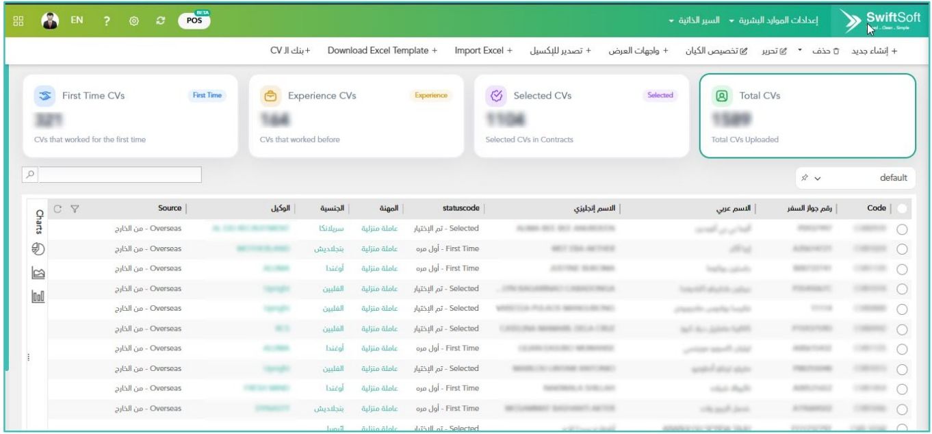Open عاملة منزلية link in the سريلانكا row

point(379,229)
